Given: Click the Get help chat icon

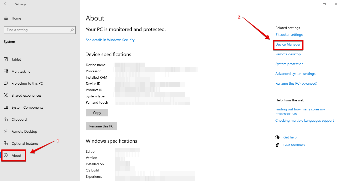Looking at the screenshot, I should point(277,137).
